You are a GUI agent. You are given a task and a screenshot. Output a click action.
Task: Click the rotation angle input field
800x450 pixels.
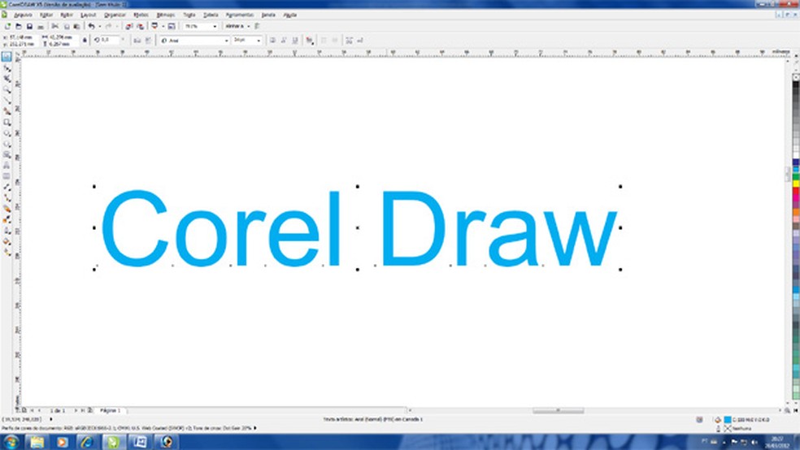pyautogui.click(x=110, y=40)
